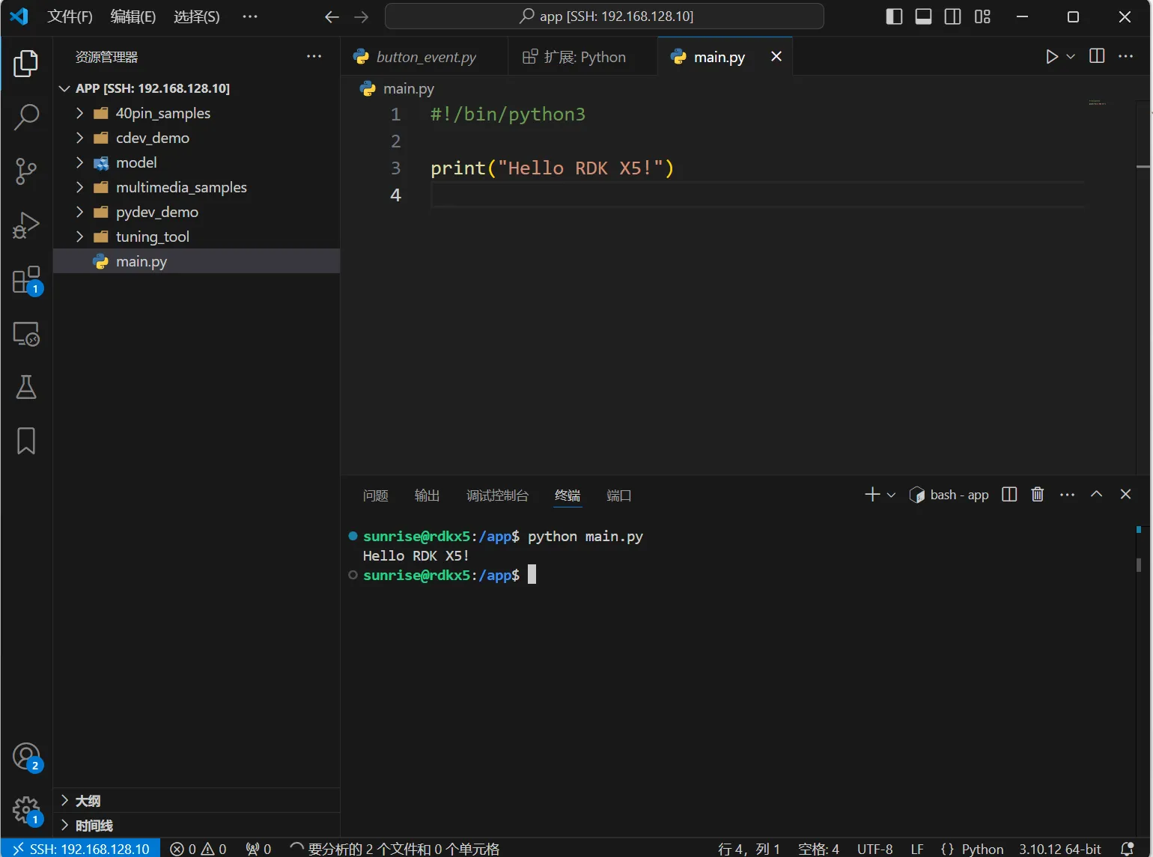Screen dimensions: 1153x857
Task: Close the bottom terminal panel
Action: click(x=1125, y=495)
